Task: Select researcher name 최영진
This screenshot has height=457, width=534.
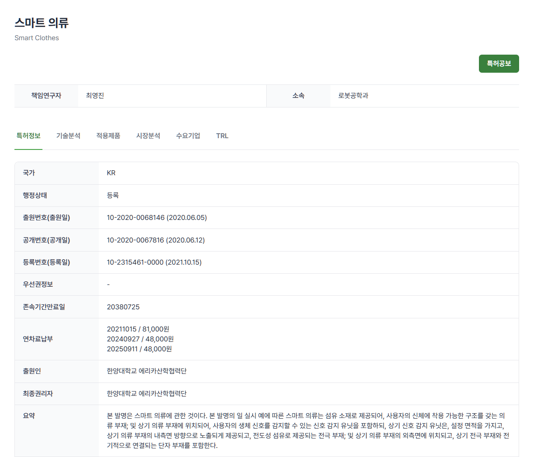Action: [94, 95]
